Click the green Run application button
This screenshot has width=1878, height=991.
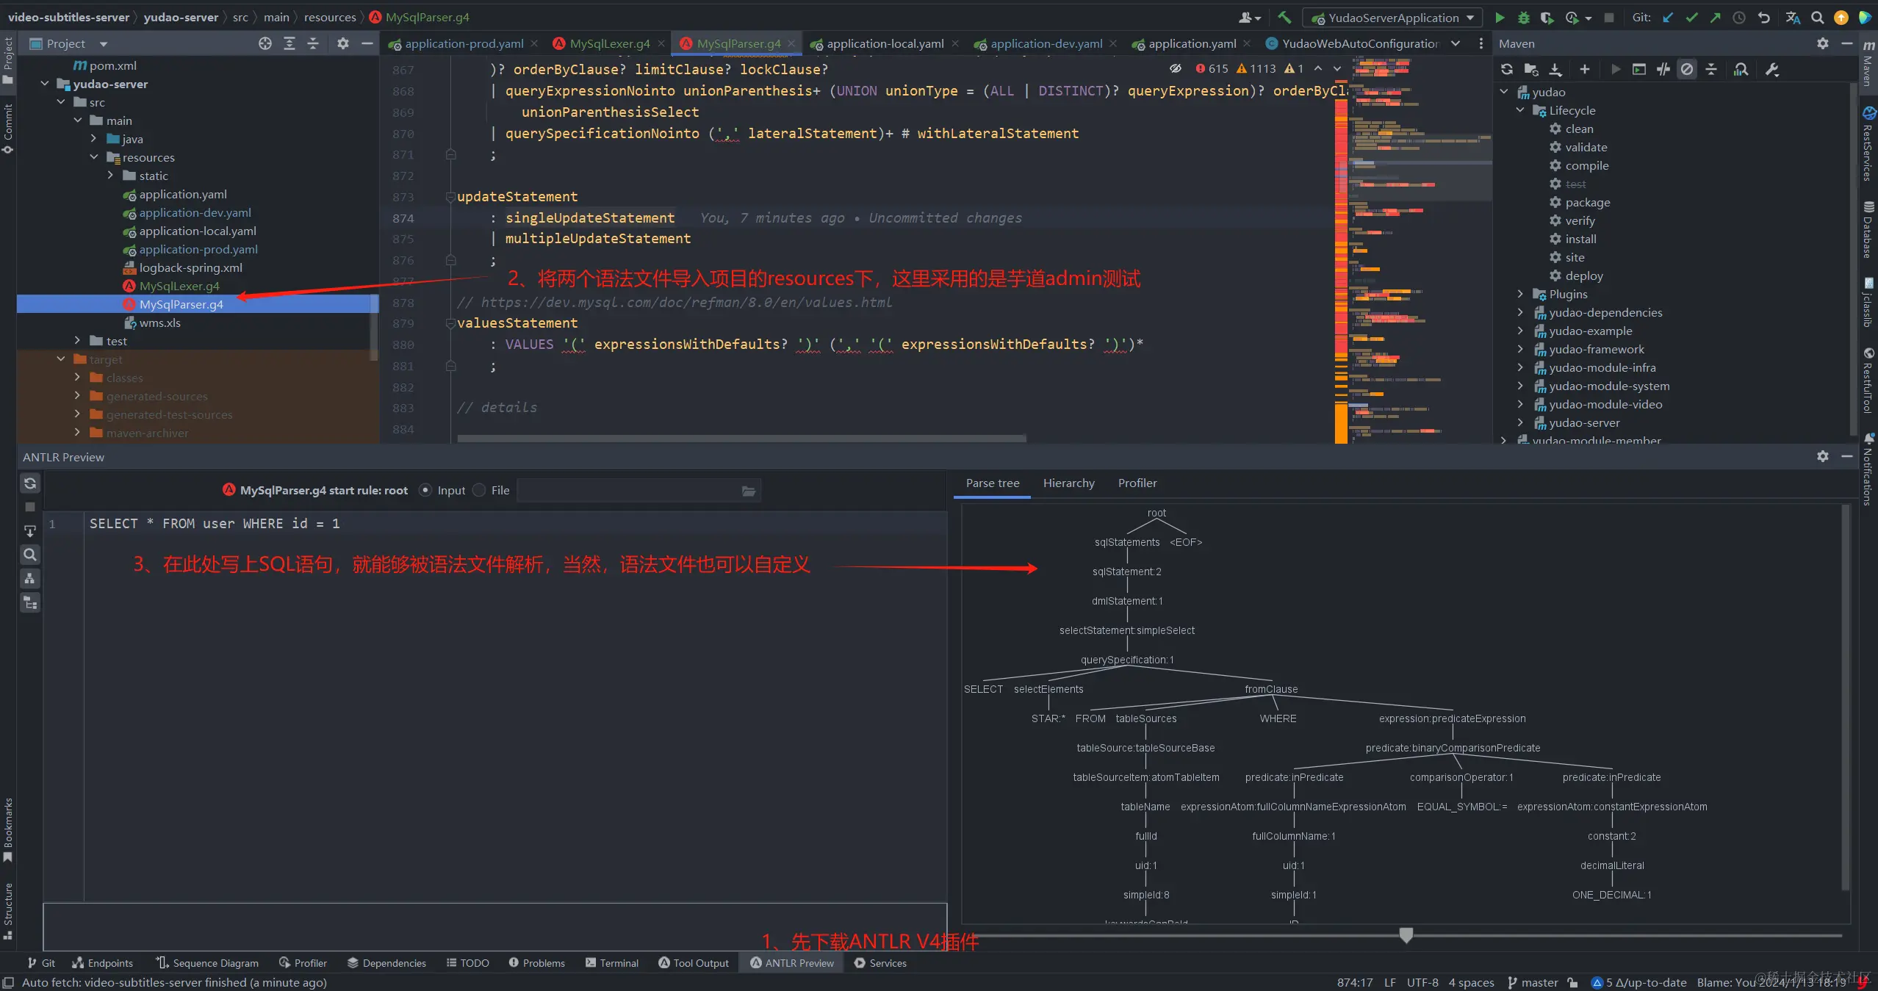click(x=1500, y=18)
